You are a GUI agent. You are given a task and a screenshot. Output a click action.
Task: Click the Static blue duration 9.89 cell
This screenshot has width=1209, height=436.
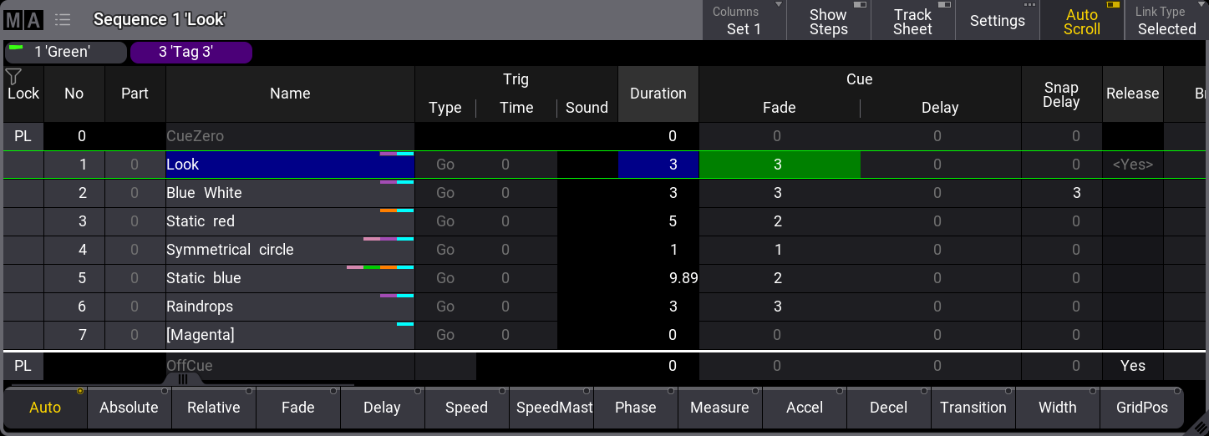(658, 278)
